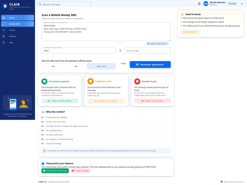The width and height of the screenshot is (247, 185).
Task: Open Help in the sidebar
Action: click(17, 42)
